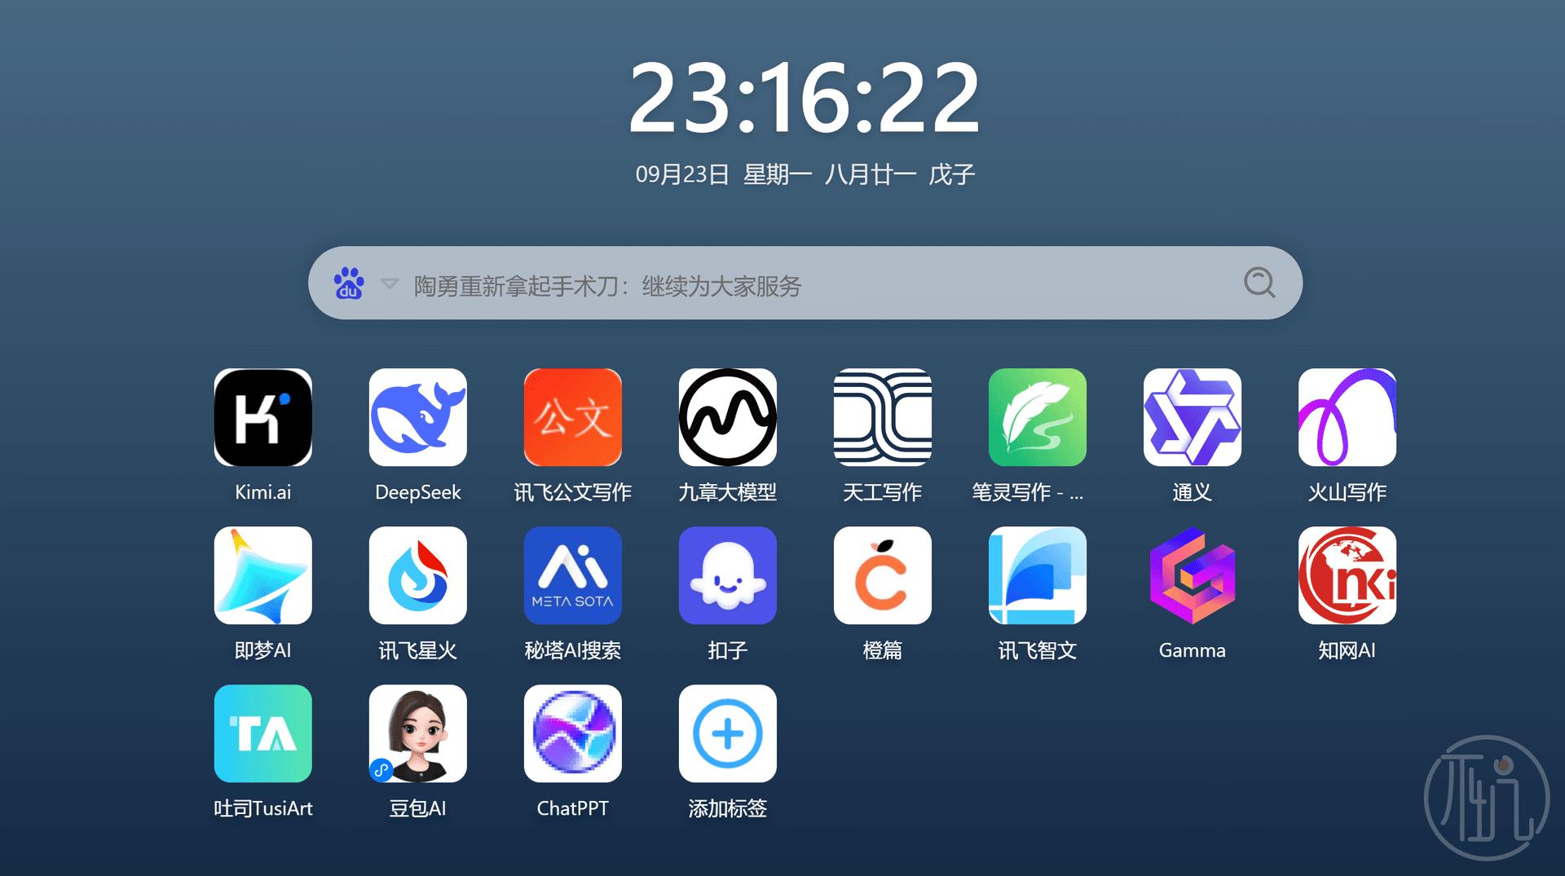Click the 九章大模型 text label
This screenshot has height=876, width=1565.
tap(727, 492)
